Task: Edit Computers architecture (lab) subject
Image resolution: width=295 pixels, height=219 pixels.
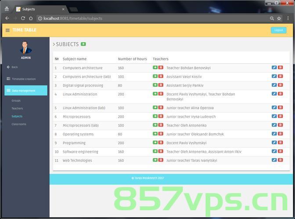Action: click(274, 76)
